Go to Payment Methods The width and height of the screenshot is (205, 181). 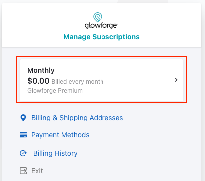pos(60,135)
